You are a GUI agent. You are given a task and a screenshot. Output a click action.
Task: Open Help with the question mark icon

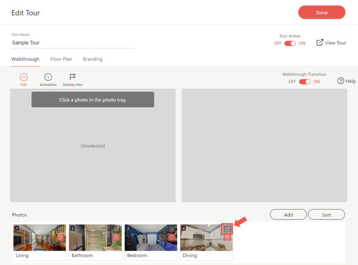(341, 81)
